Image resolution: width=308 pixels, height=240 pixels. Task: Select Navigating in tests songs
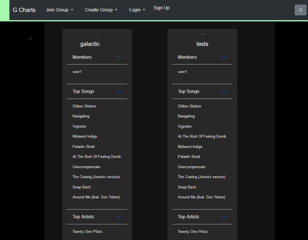coord(186,116)
